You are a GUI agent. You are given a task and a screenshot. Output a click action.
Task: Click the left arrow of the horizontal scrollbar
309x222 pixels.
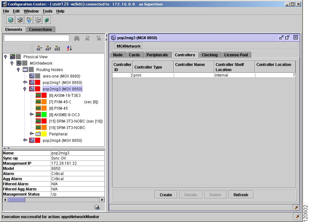coord(5,200)
